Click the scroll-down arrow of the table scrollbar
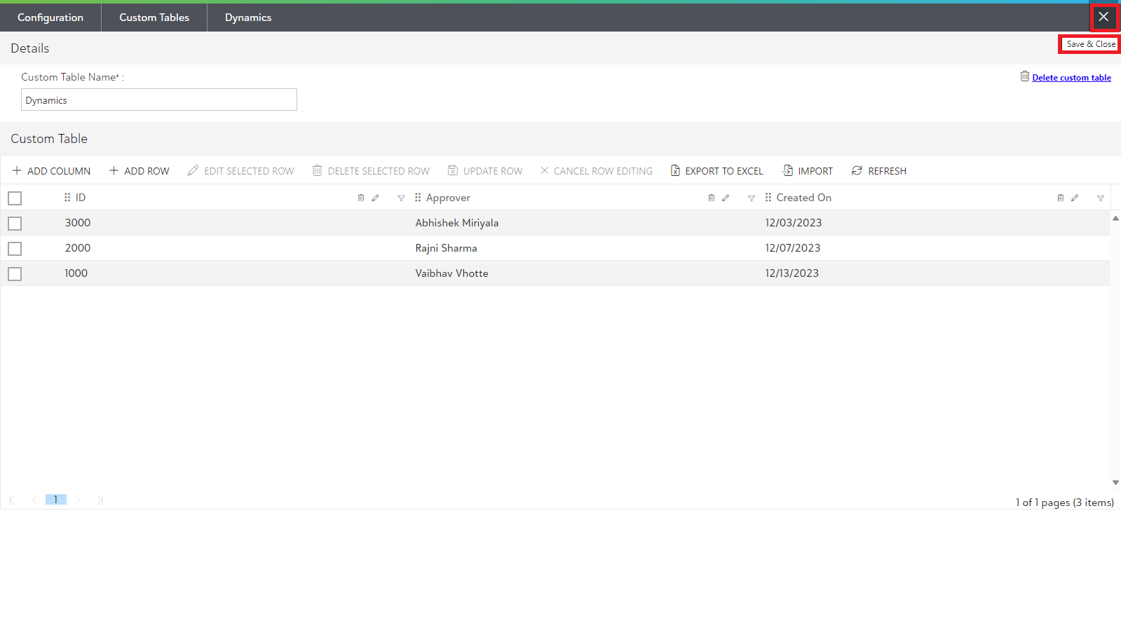 point(1115,483)
